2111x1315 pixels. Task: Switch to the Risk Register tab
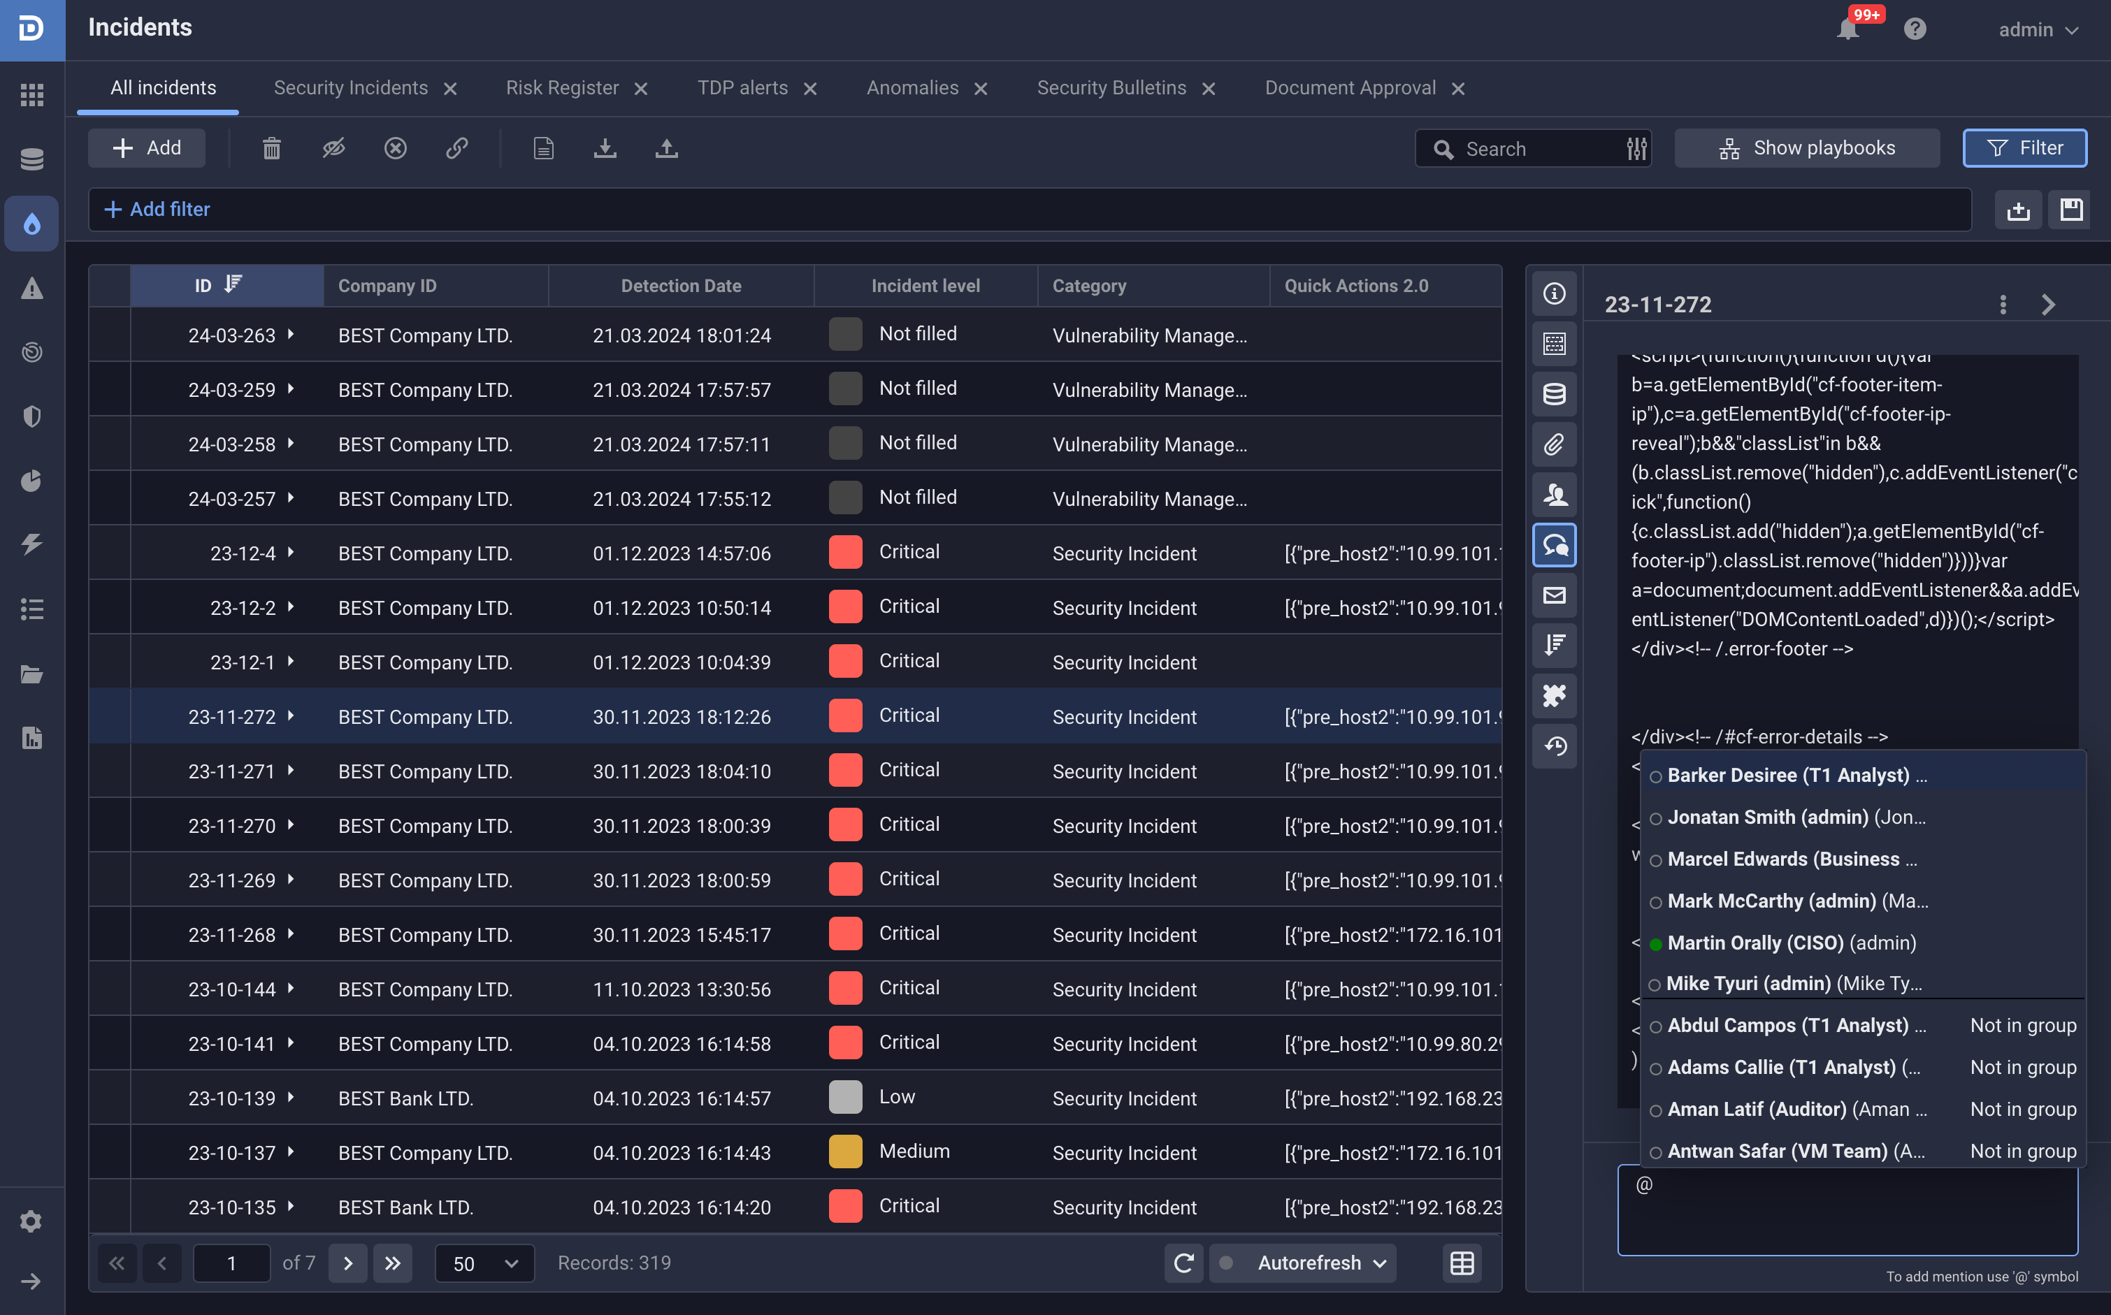coord(562,88)
